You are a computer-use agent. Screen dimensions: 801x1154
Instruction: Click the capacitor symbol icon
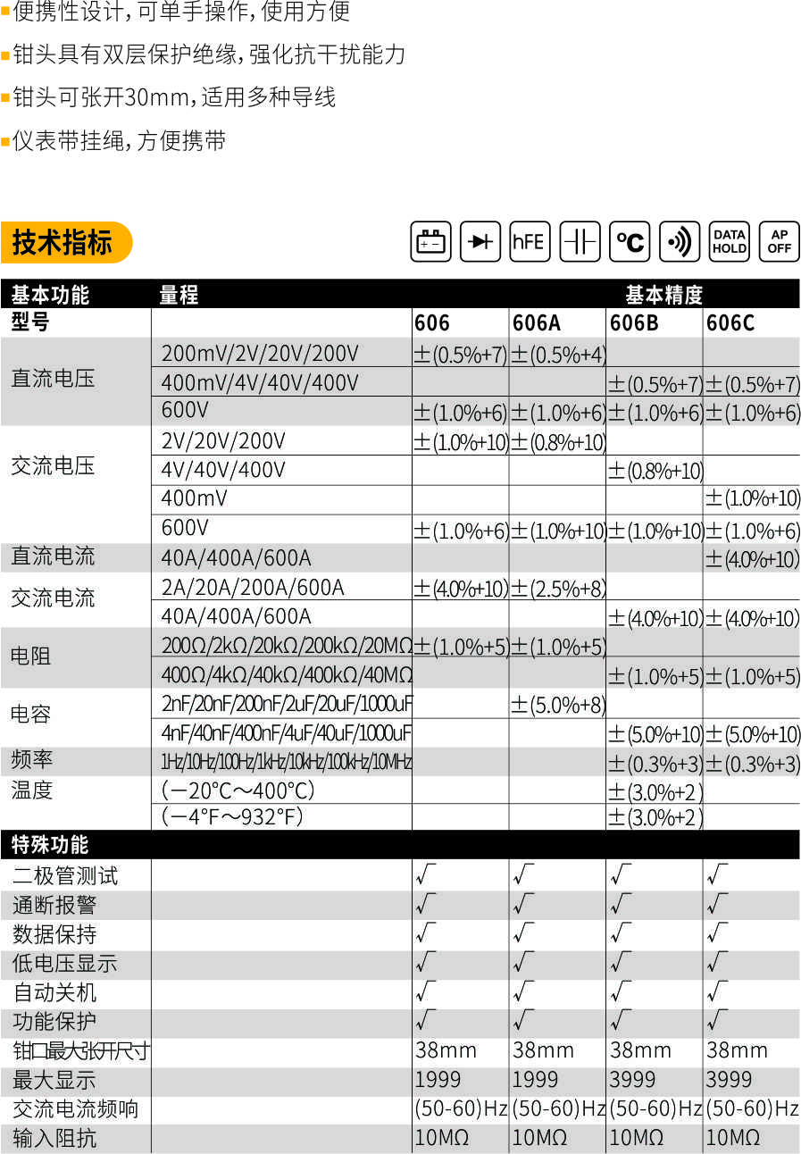coord(580,242)
